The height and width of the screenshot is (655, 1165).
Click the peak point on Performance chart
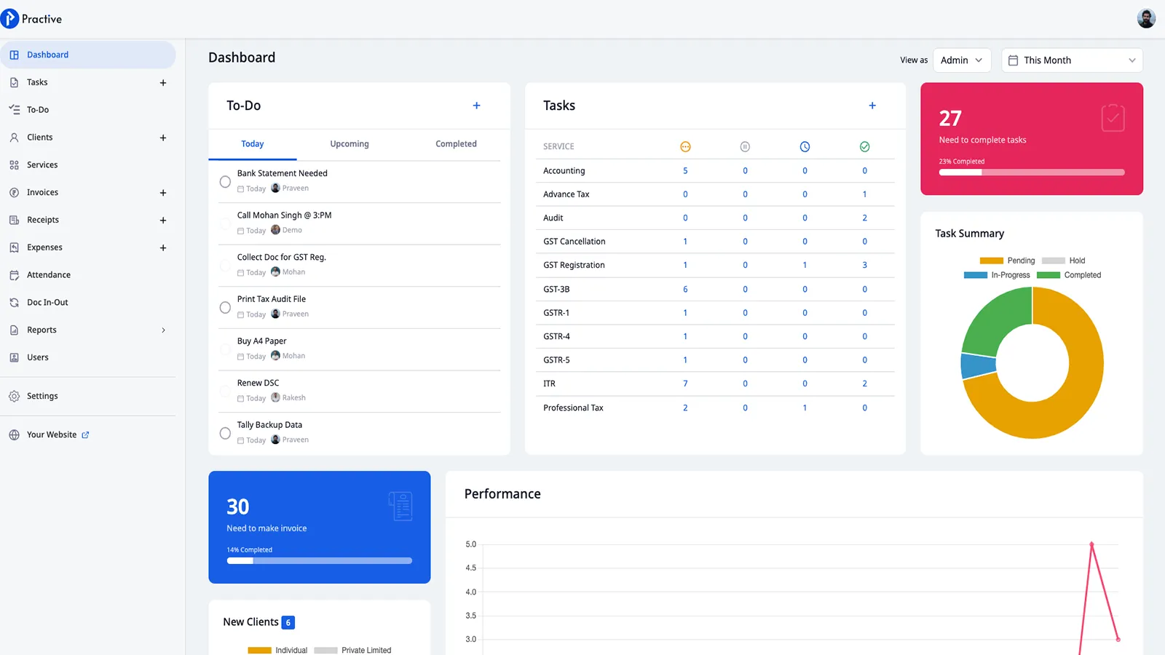[1091, 544]
